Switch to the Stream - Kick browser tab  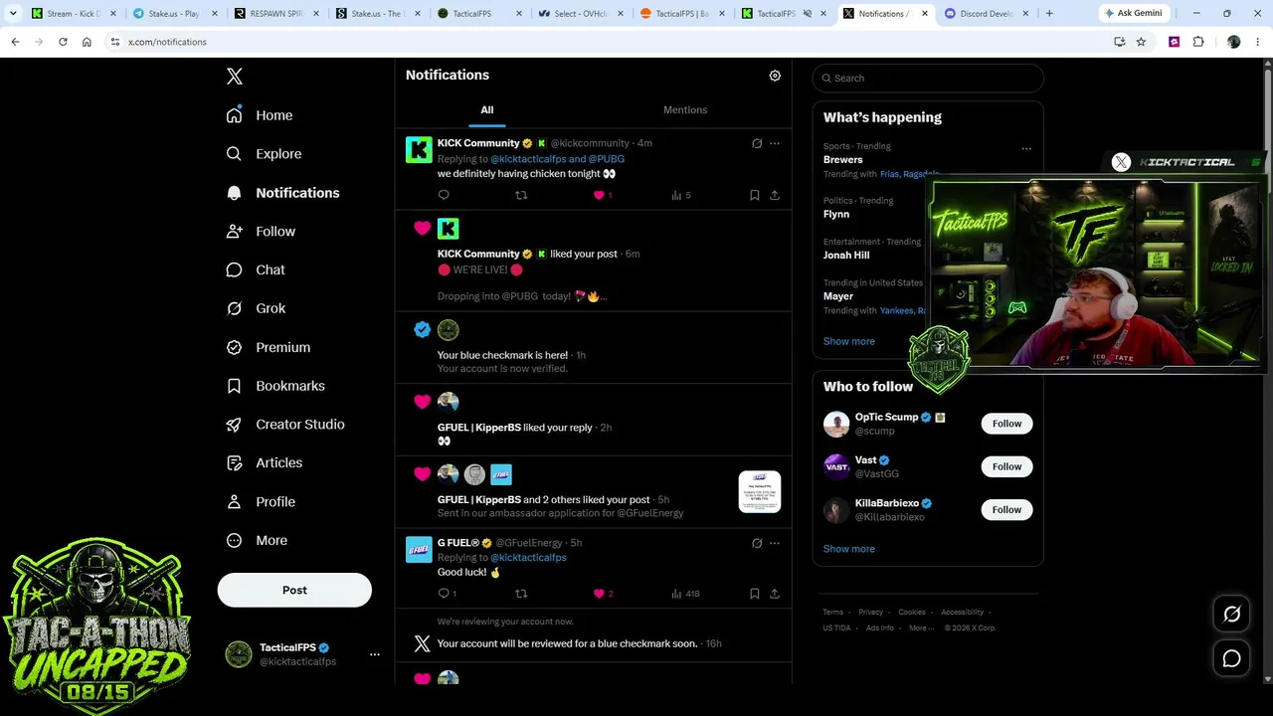pos(74,14)
